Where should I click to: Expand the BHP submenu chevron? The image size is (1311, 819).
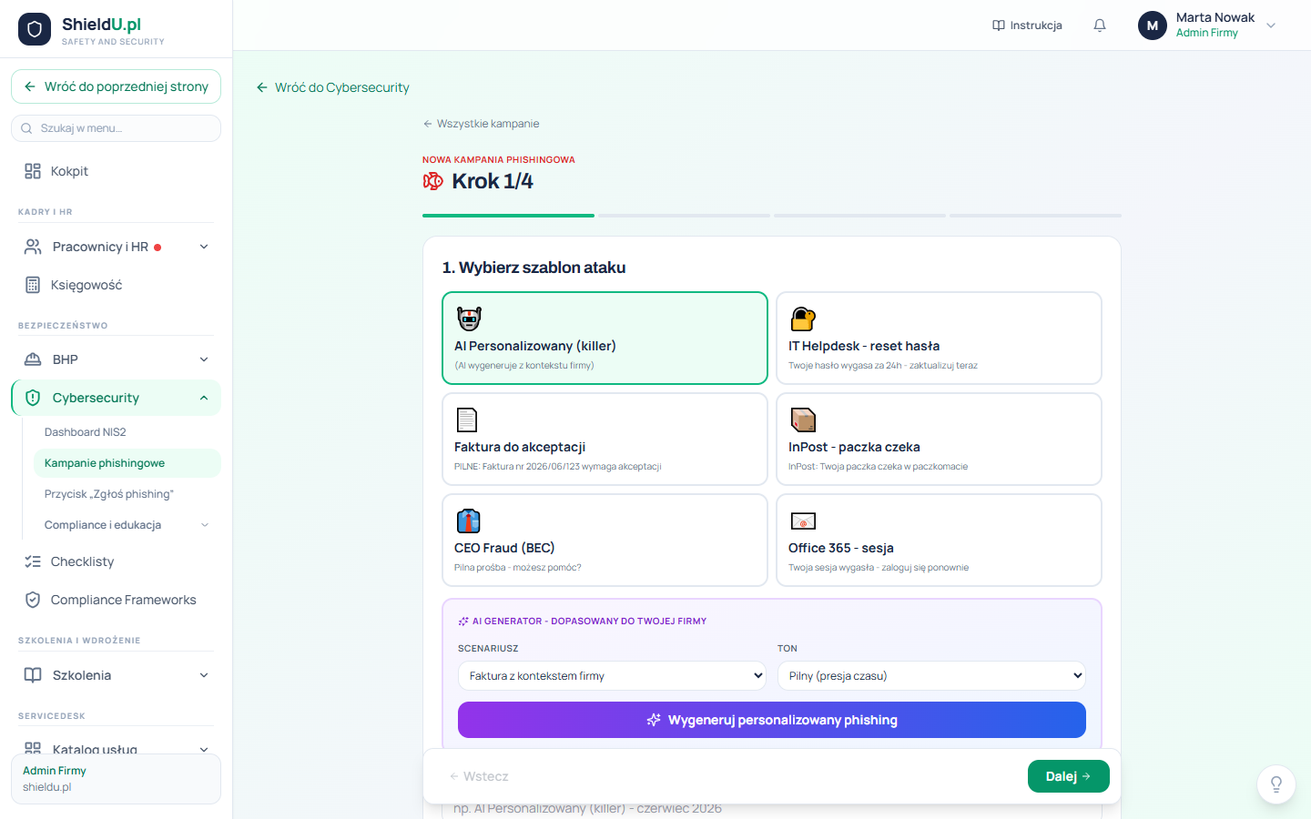tap(204, 359)
